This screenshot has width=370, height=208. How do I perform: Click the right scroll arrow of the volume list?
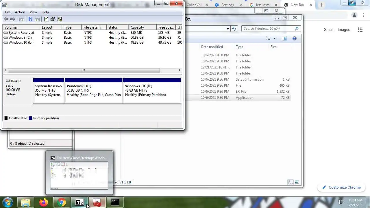180,70
